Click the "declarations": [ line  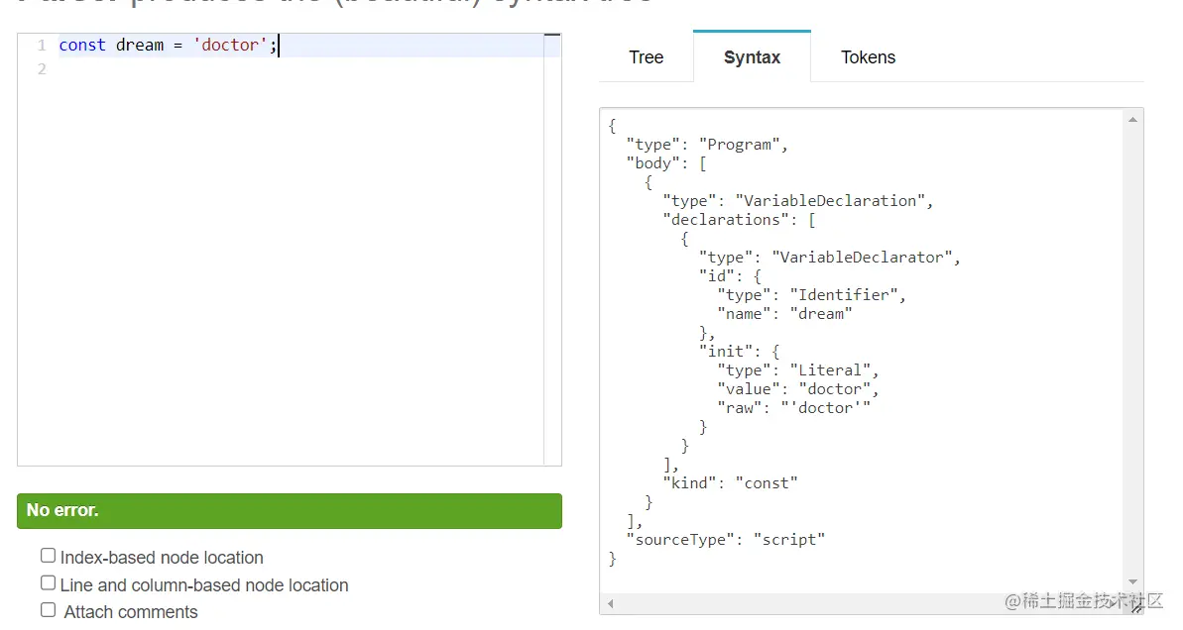click(x=739, y=220)
